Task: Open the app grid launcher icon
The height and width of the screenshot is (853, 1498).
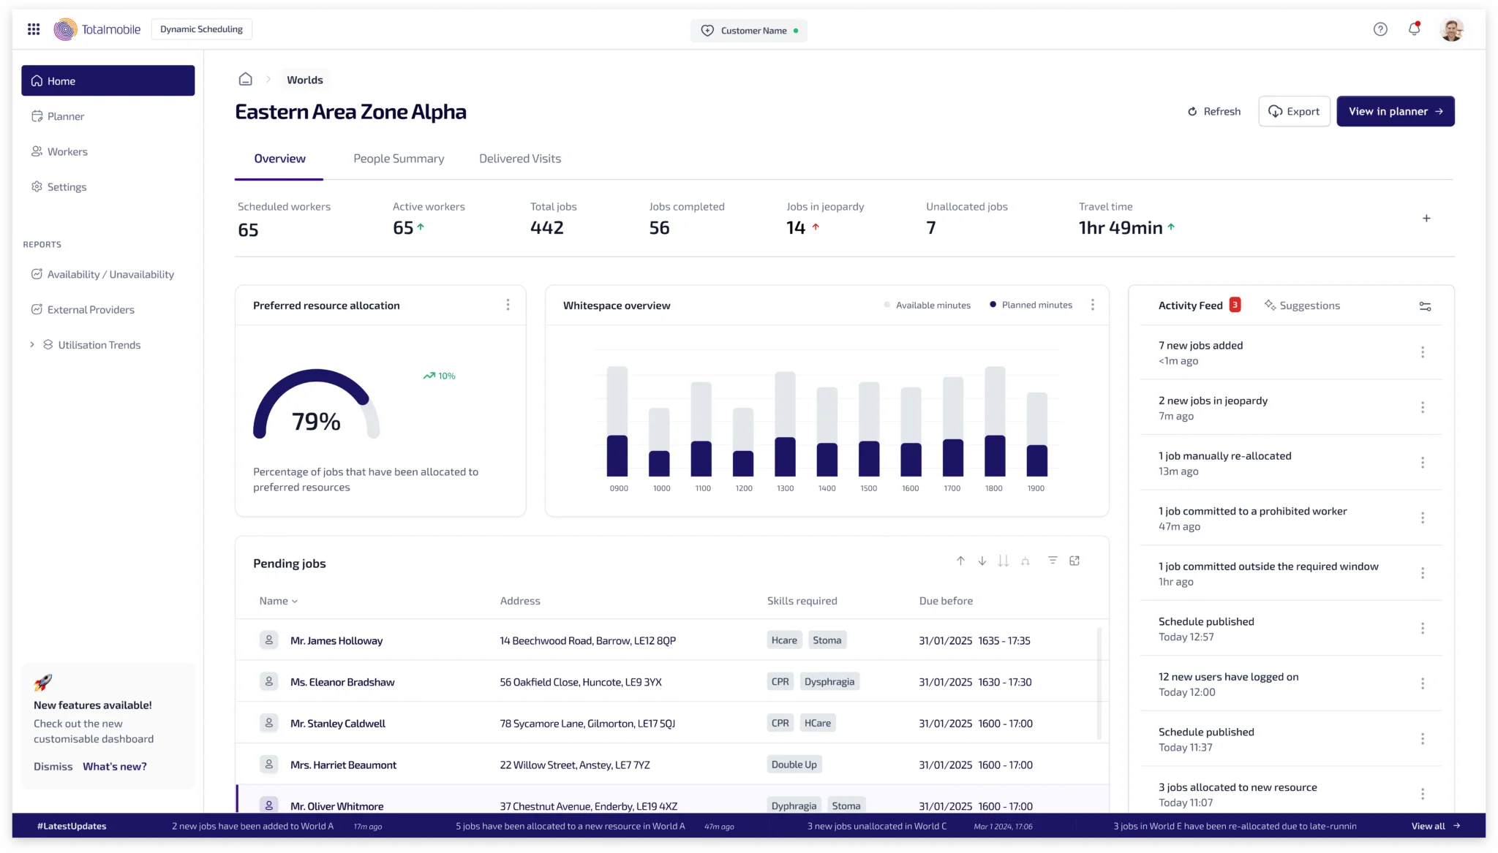Action: (x=34, y=29)
